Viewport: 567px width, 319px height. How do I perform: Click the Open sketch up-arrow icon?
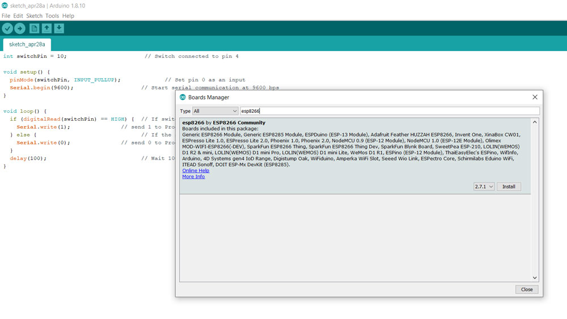[46, 28]
